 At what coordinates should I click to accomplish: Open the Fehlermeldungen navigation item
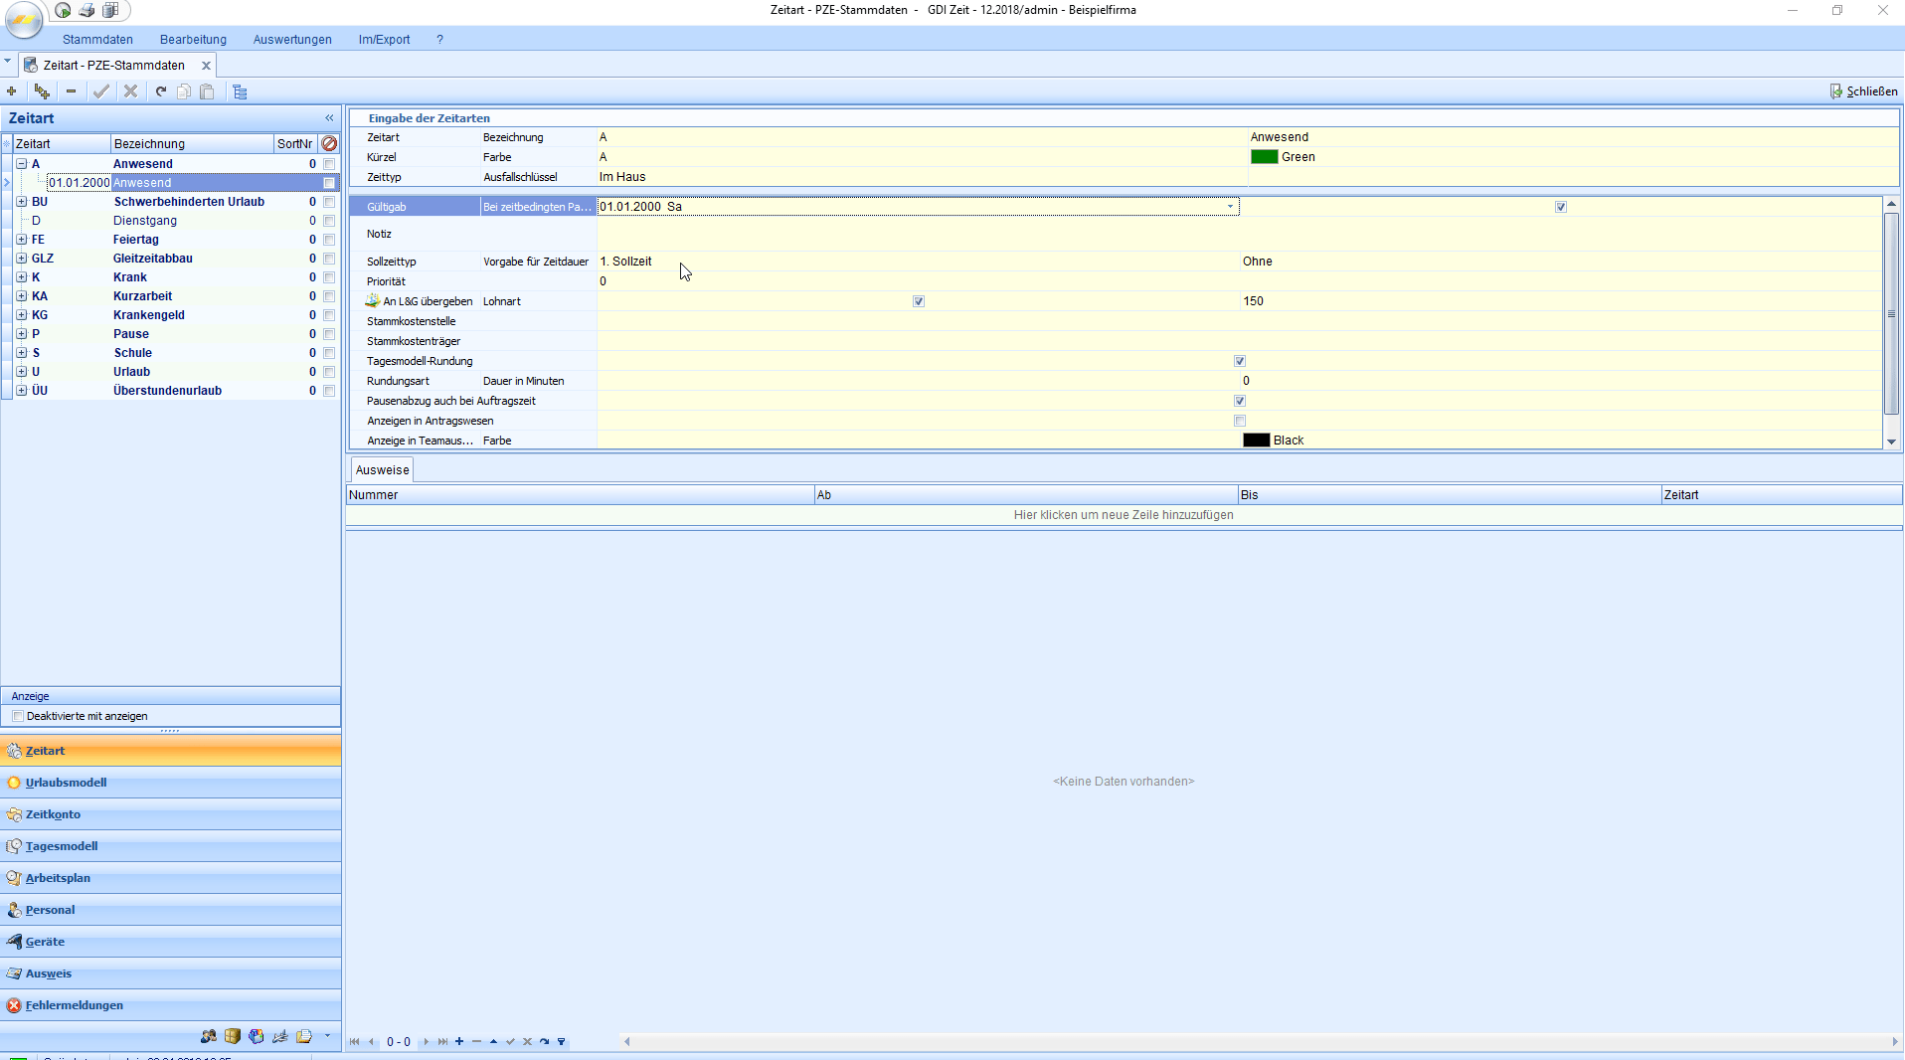[74, 1005]
